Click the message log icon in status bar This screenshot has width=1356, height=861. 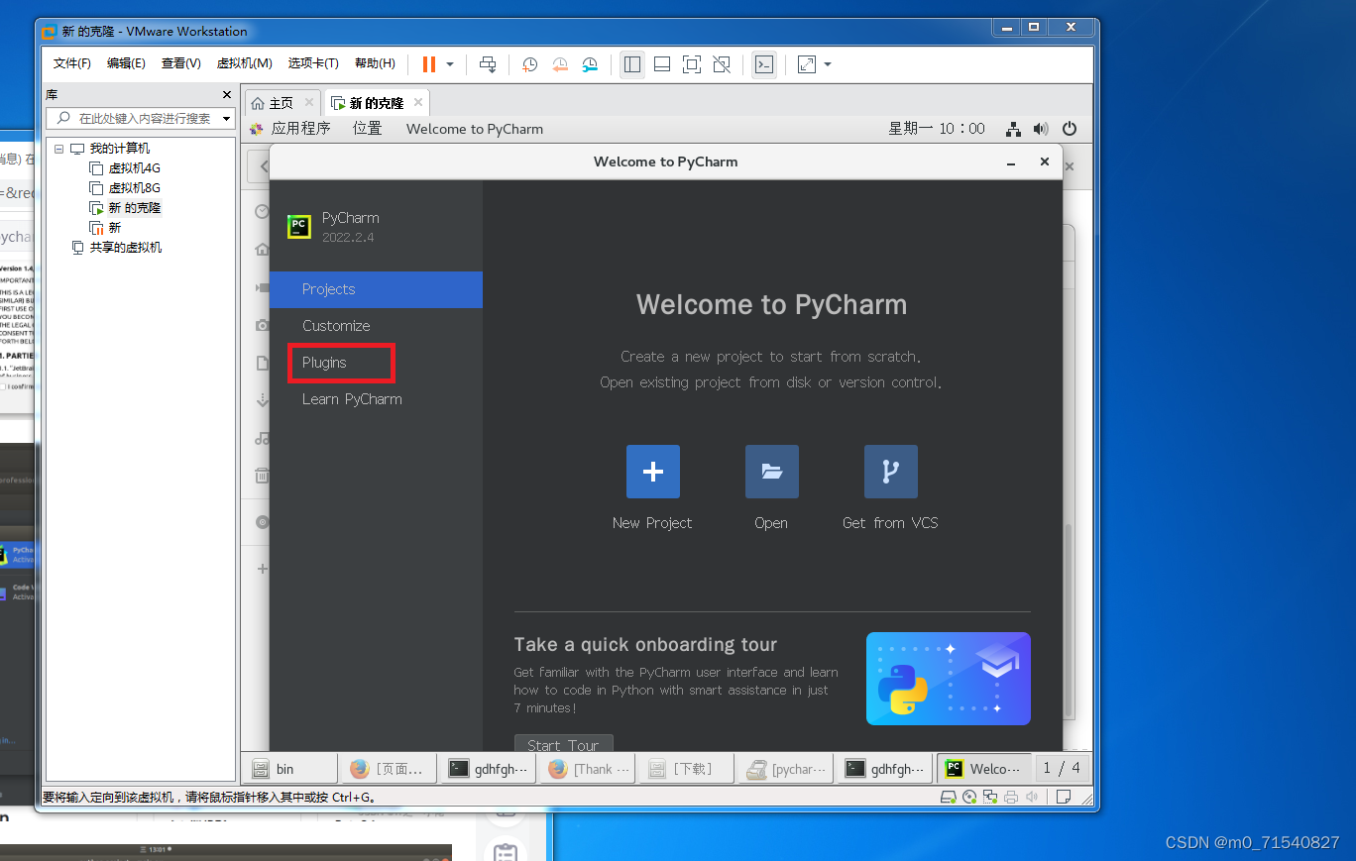pos(1064,797)
